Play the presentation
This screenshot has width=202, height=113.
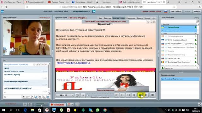(x=134, y=95)
